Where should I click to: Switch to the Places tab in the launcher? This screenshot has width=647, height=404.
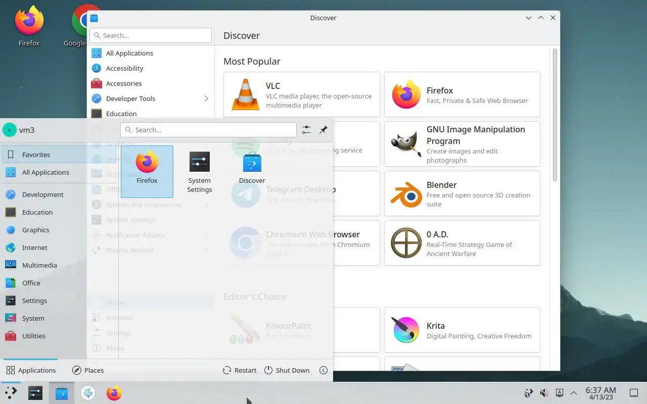(x=88, y=370)
